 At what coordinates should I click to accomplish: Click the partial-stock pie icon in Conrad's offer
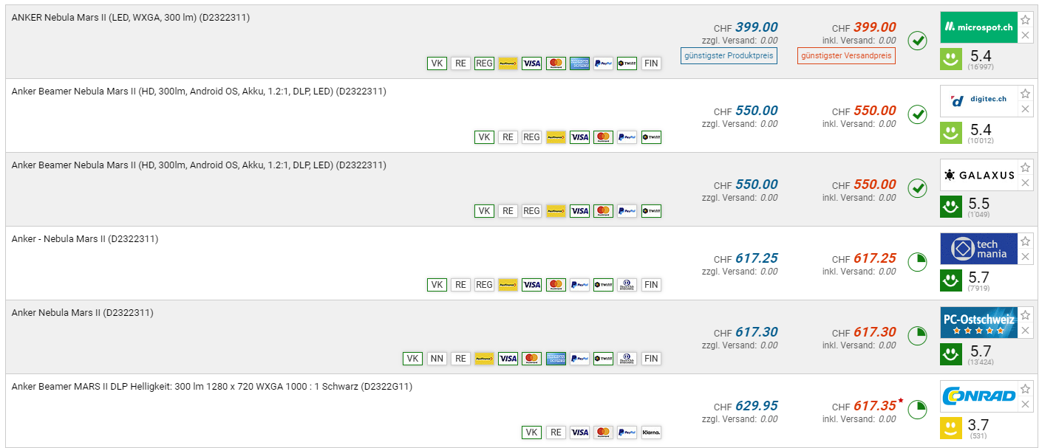coord(917,410)
